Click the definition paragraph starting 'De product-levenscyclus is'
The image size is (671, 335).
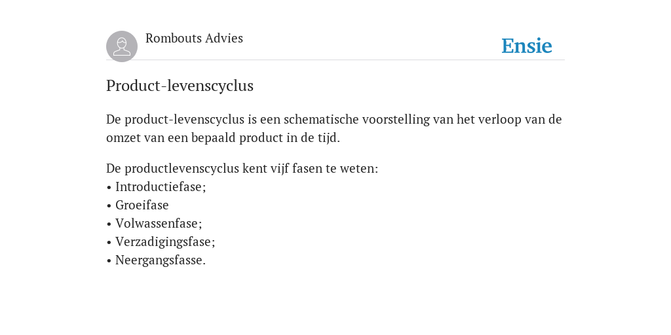coord(334,129)
